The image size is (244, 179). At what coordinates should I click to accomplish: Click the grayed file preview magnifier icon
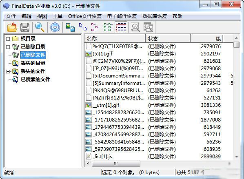(x=135, y=27)
